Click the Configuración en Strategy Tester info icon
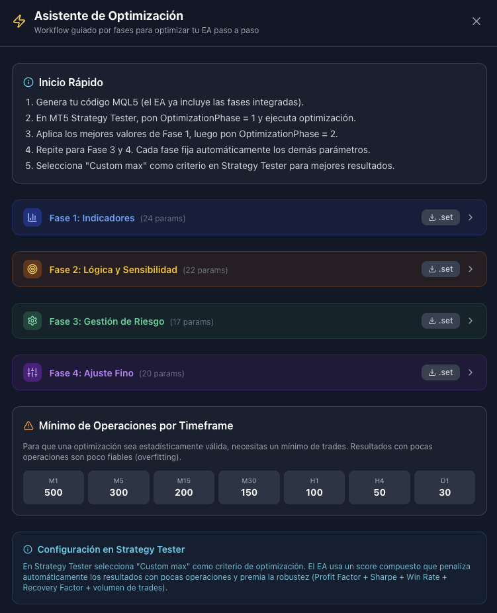Screen dimensions: 497x613 point(28,549)
